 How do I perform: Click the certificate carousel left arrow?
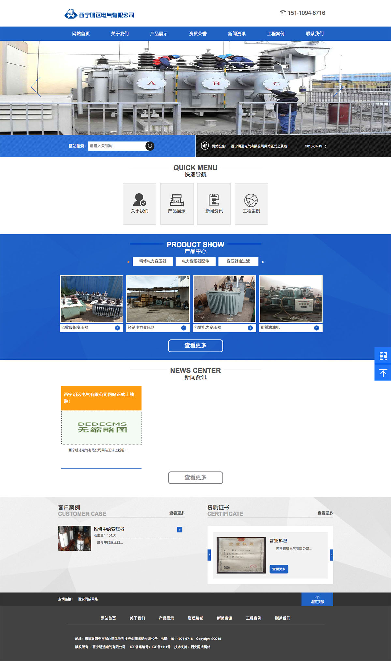209,555
